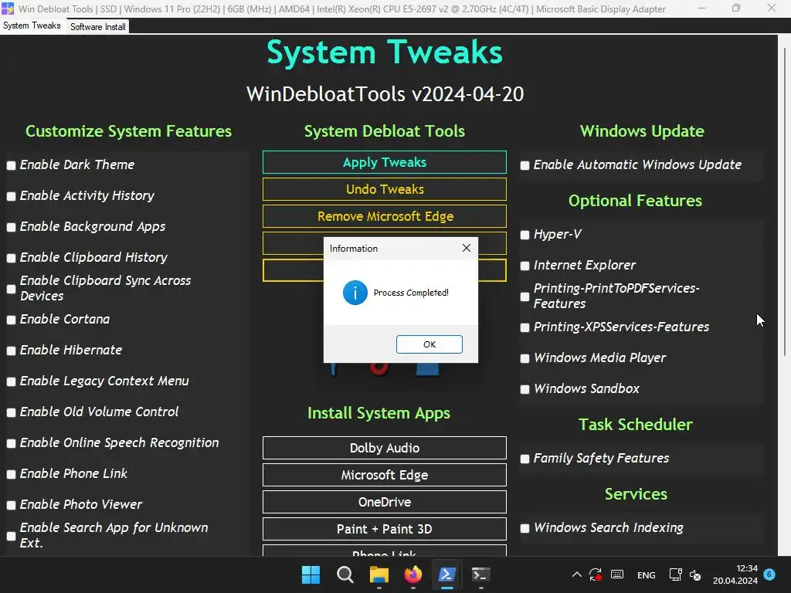Click the Apply Tweaks button

(385, 162)
